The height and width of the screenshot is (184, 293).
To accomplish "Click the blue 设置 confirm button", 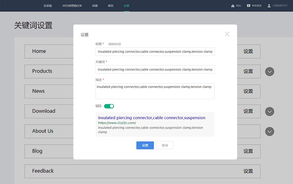I will (x=145, y=145).
